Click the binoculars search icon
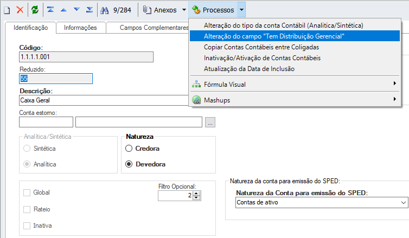This screenshot has height=238, width=409. point(105,10)
